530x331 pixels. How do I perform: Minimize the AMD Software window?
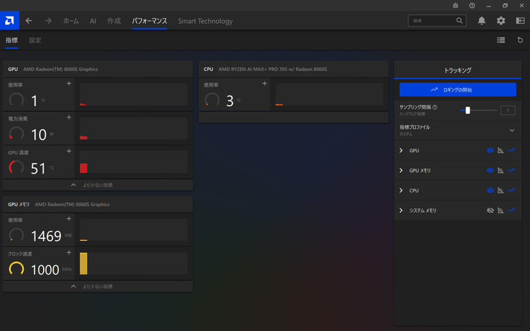coord(489,5)
